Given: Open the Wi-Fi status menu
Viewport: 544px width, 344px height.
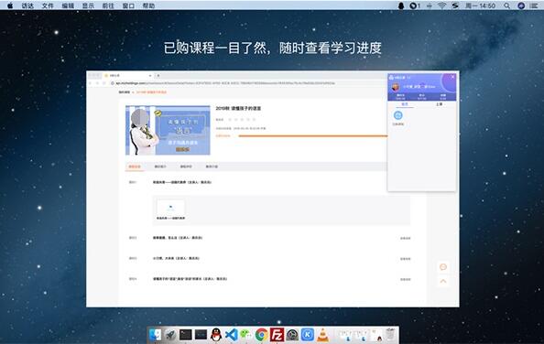Looking at the screenshot, I should [x=441, y=5].
